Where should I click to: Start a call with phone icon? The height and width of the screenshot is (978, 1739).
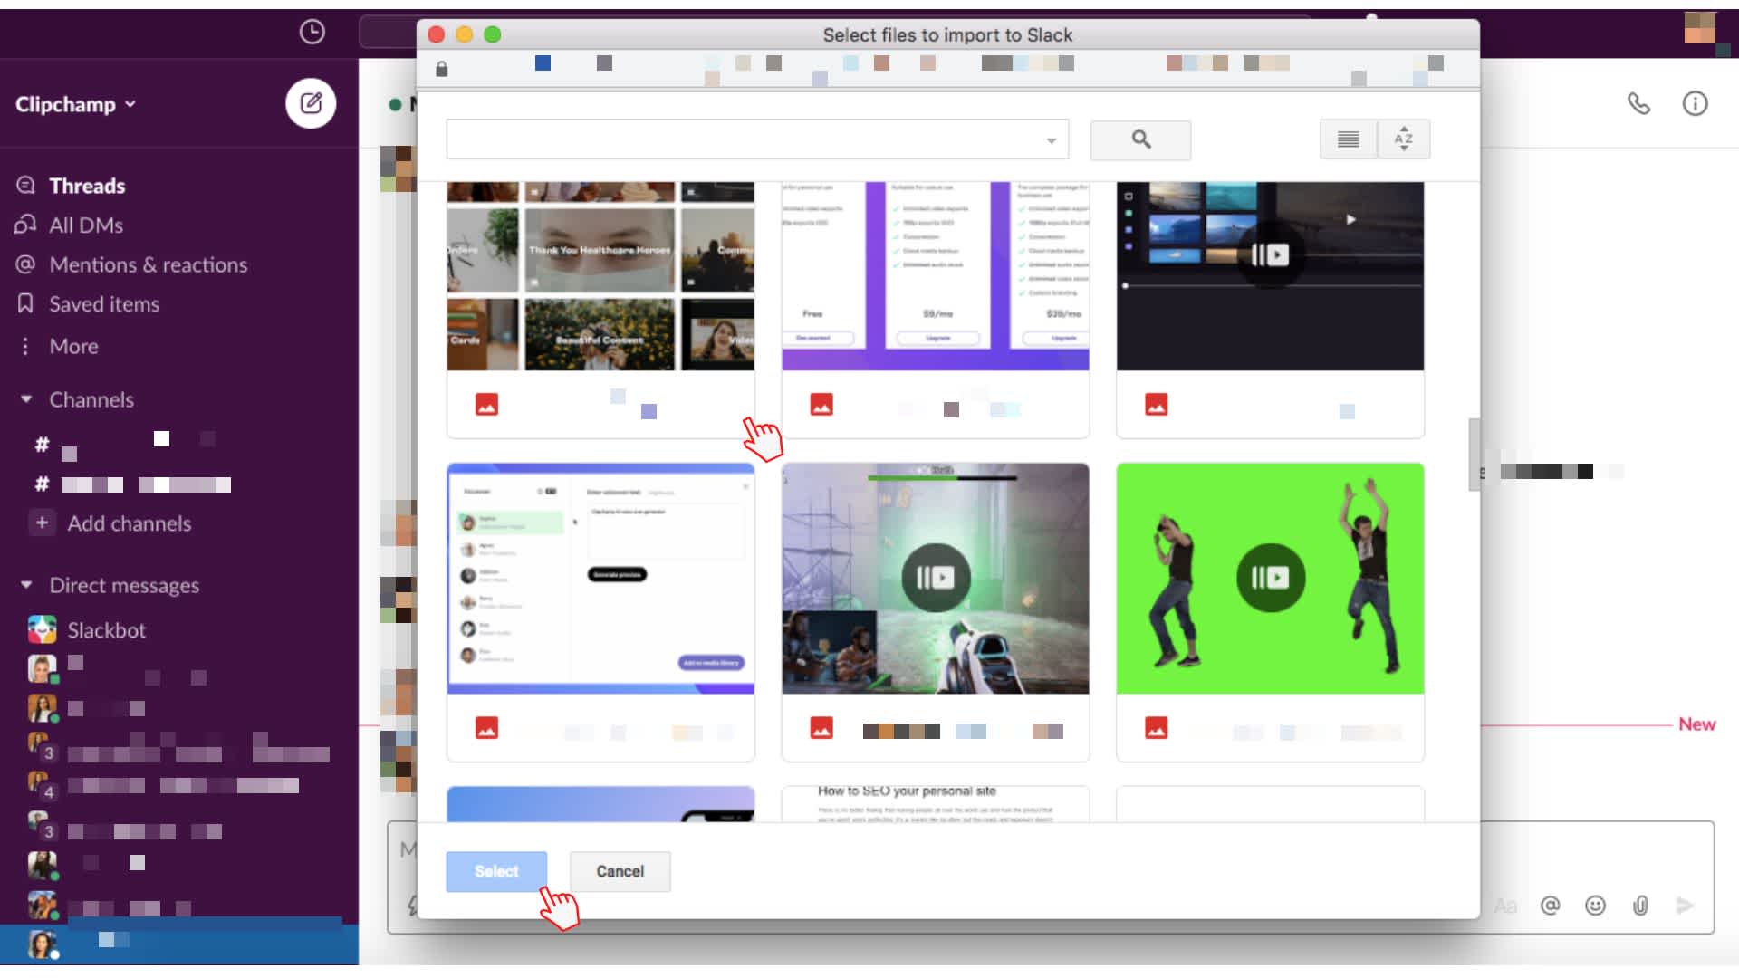[1638, 103]
